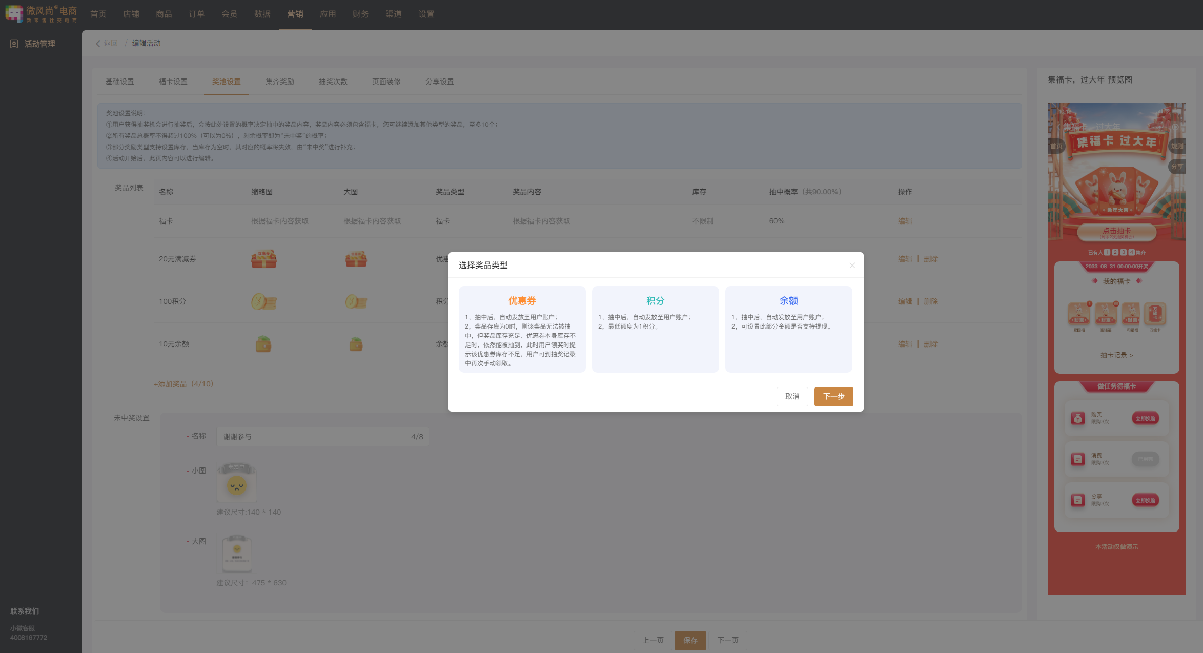
Task: Pick the 余额 prize type card
Action: click(x=788, y=329)
